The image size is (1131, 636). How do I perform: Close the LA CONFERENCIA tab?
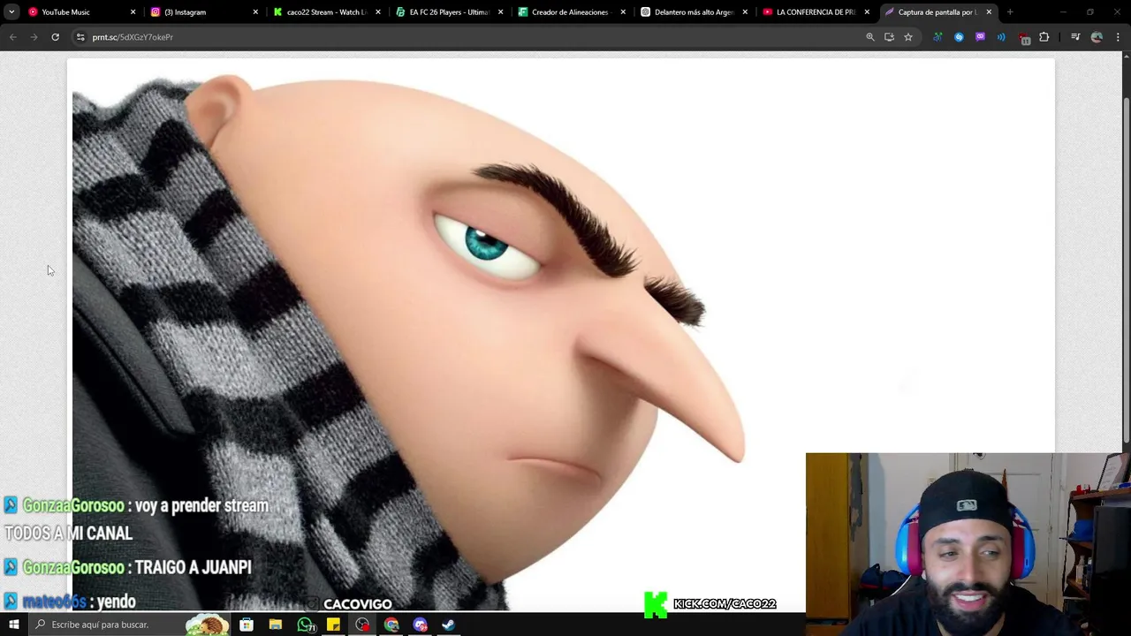pos(867,12)
